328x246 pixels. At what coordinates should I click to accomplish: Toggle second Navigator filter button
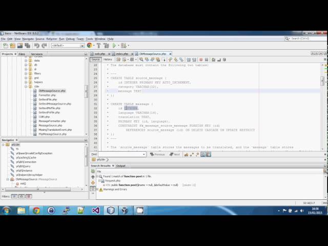point(22,196)
